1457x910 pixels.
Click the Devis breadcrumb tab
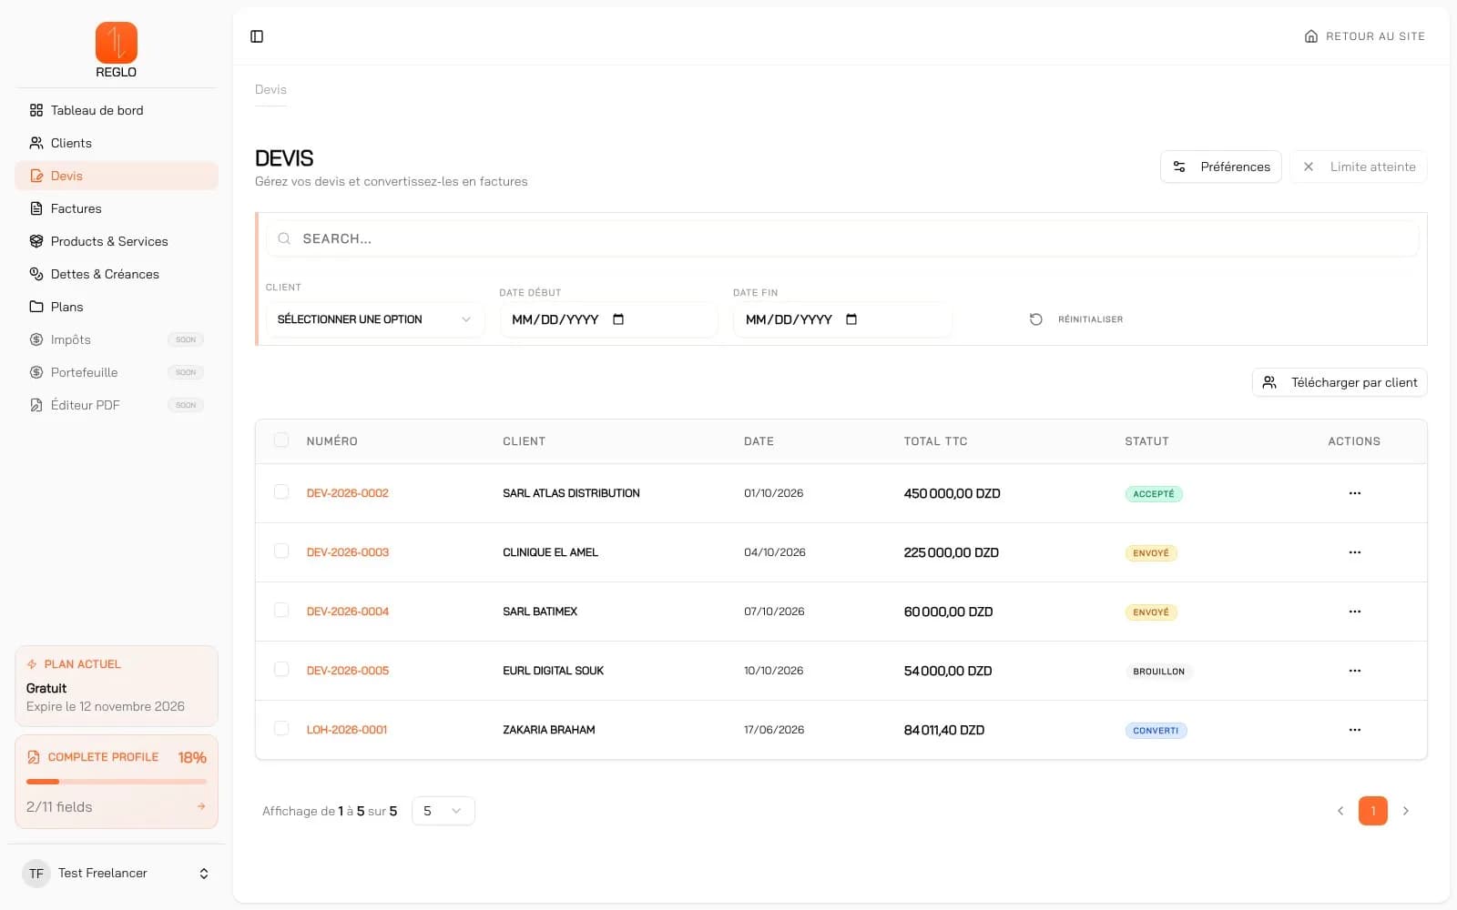click(270, 89)
